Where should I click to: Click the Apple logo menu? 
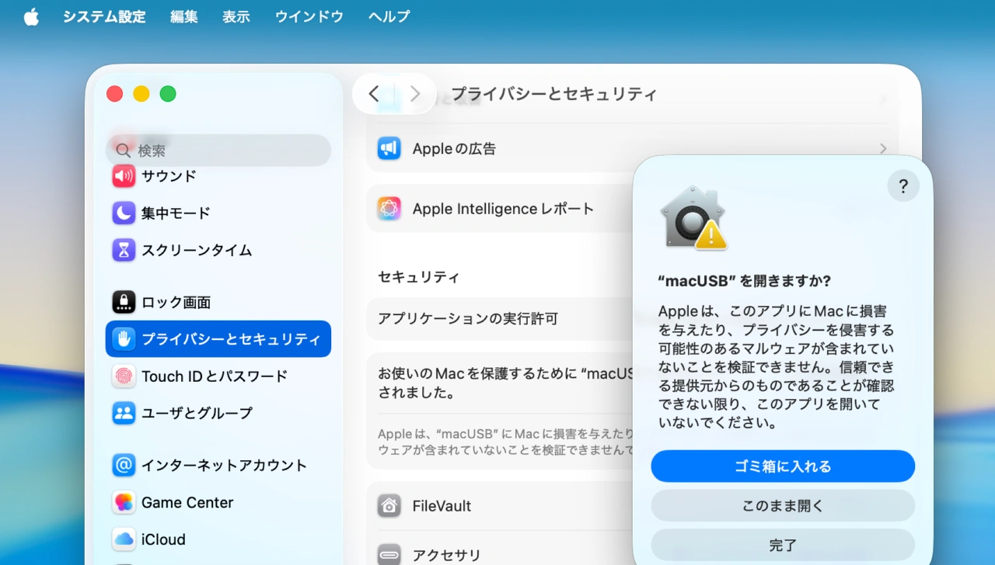(x=31, y=16)
